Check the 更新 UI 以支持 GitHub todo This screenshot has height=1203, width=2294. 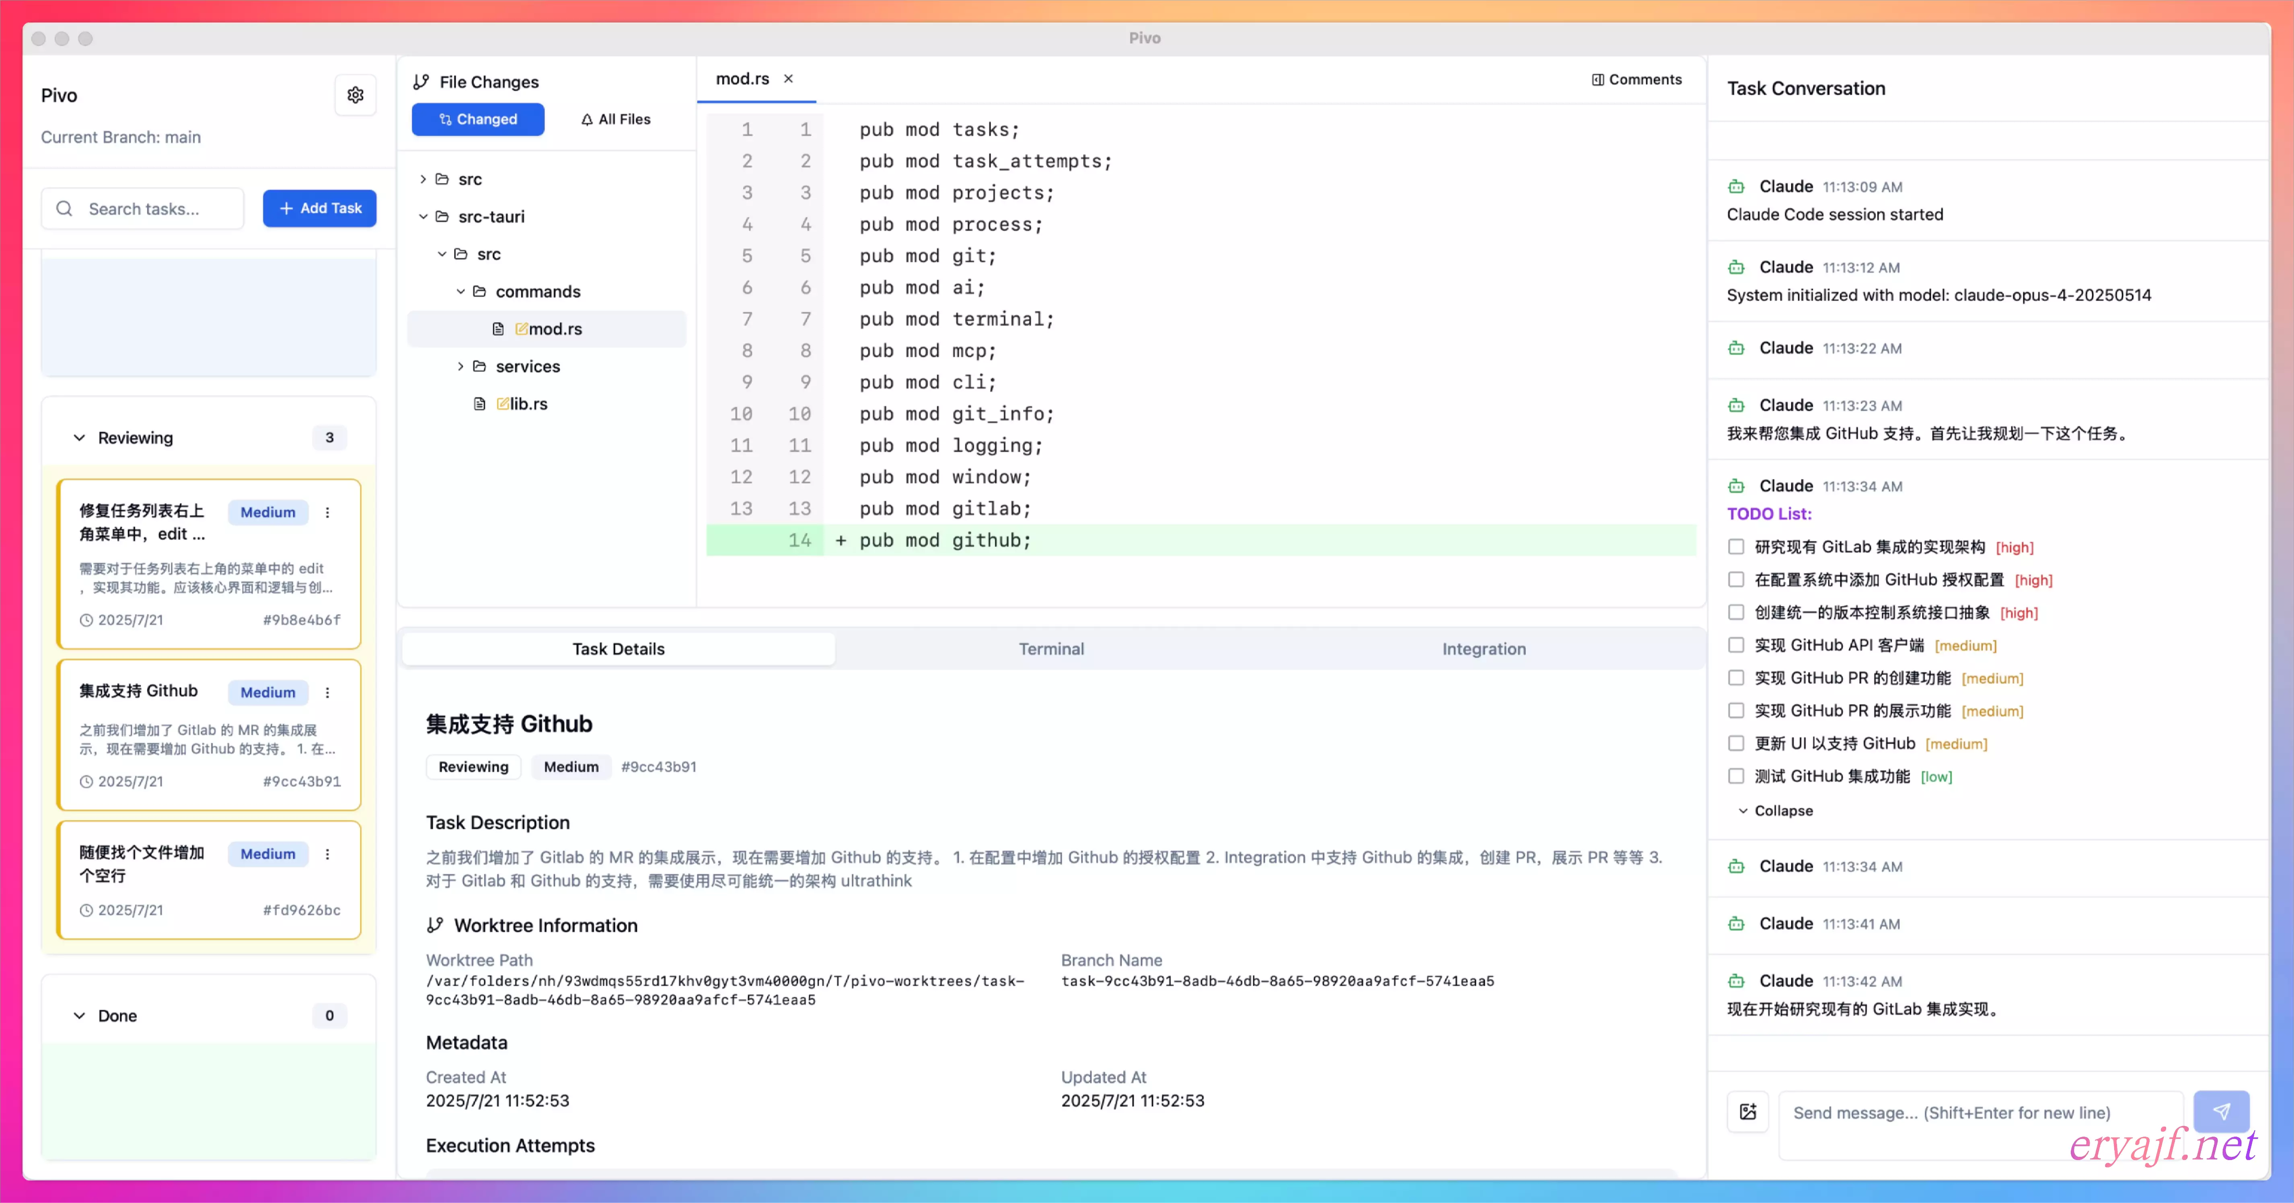pos(1736,743)
